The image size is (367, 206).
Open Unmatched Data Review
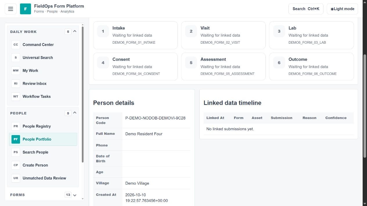(x=43, y=178)
